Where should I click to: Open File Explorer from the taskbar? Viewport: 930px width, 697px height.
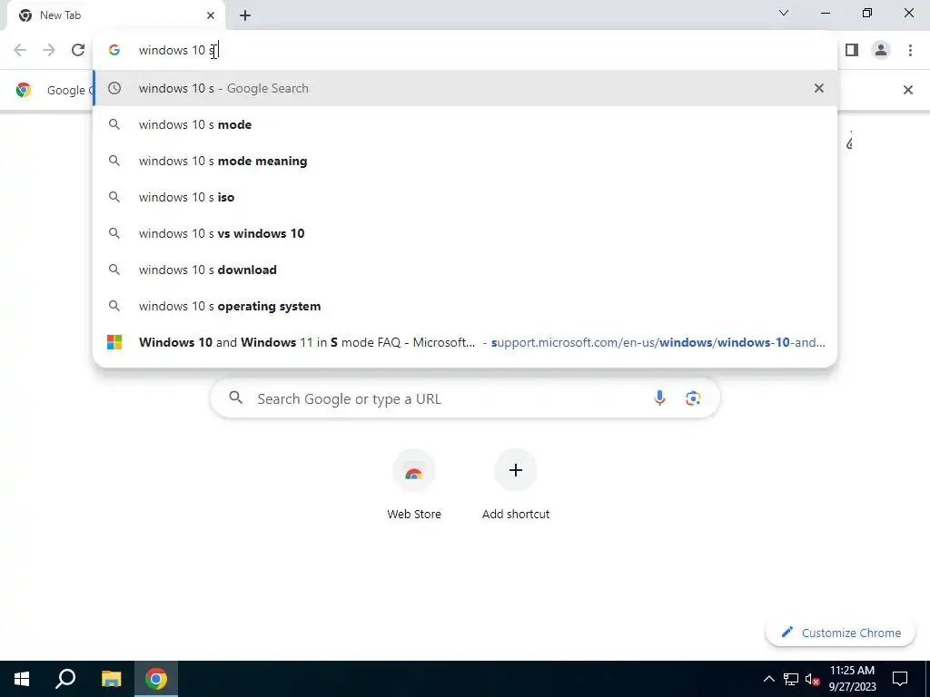tap(111, 679)
